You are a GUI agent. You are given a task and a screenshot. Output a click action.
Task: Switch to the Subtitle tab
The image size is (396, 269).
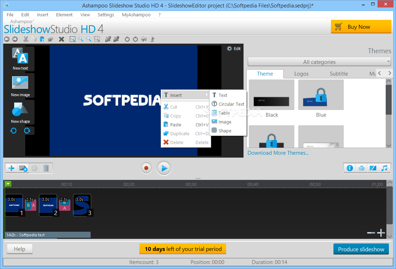click(x=339, y=73)
